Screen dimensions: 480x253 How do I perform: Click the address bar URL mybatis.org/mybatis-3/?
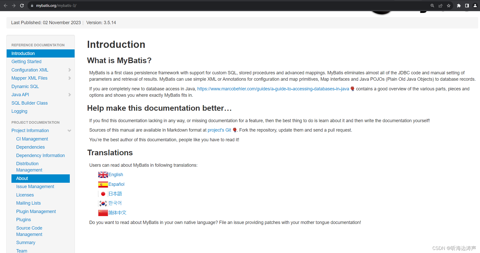click(x=56, y=6)
